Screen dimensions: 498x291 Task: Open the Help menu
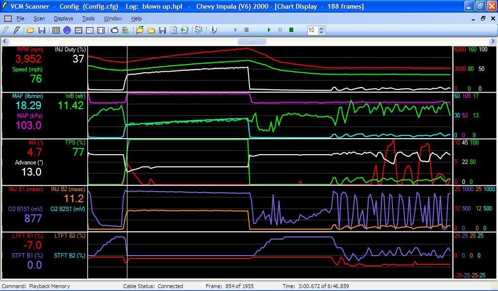point(137,18)
